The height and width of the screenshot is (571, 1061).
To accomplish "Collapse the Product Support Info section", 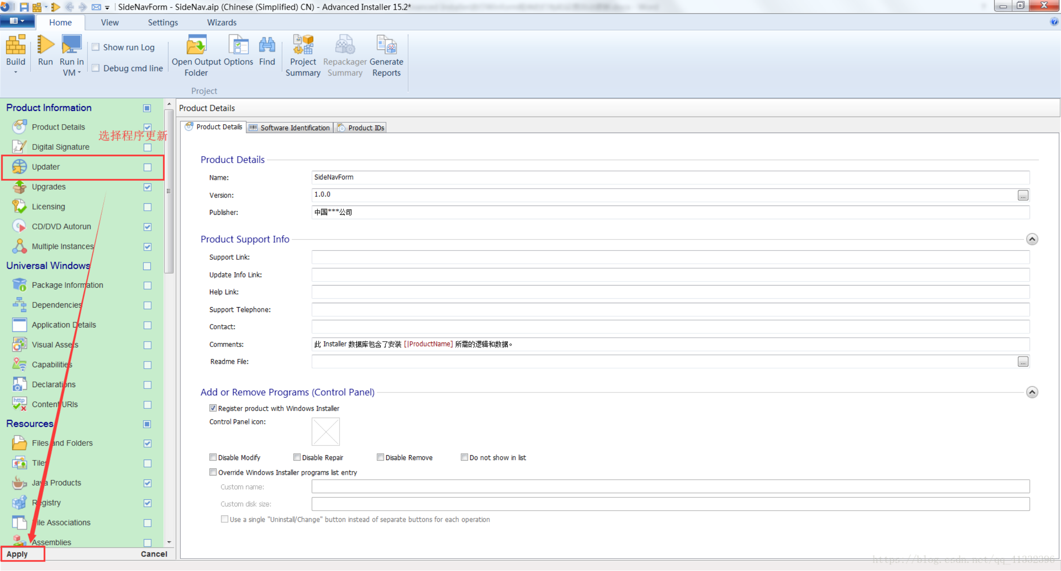I will tap(1032, 239).
